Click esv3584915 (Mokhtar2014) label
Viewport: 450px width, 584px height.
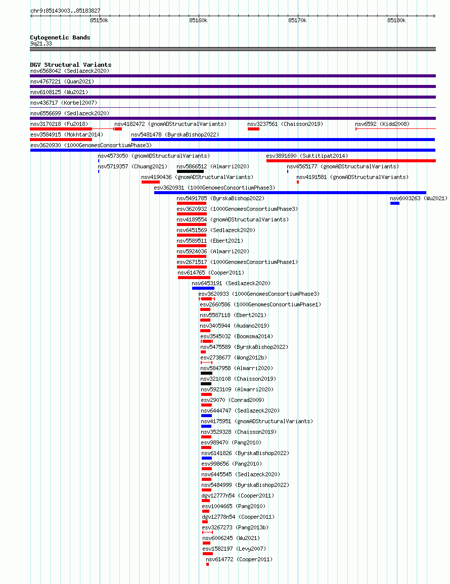tap(67, 134)
